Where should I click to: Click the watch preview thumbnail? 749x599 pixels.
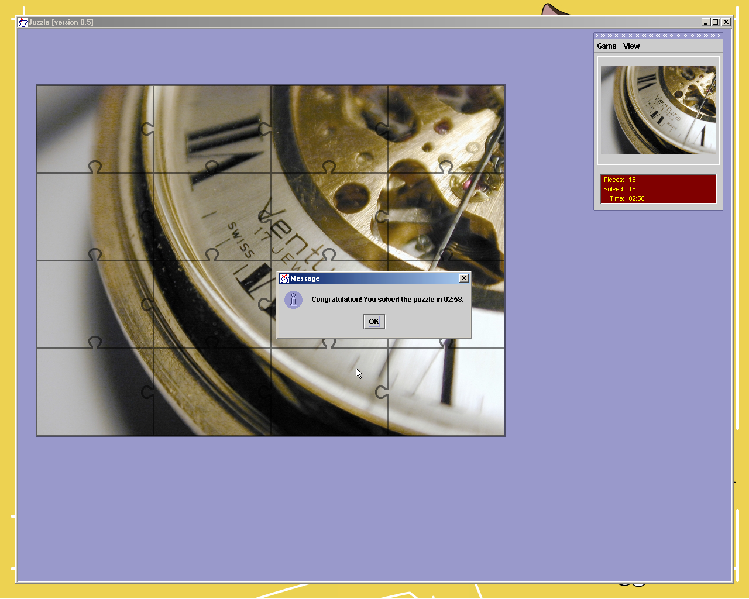point(658,110)
